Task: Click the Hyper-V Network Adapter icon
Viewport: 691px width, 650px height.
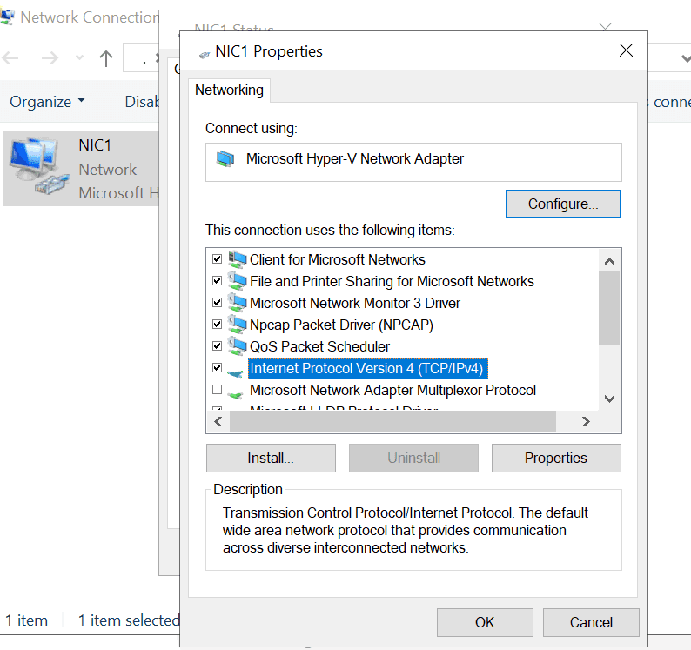Action: pos(225,158)
